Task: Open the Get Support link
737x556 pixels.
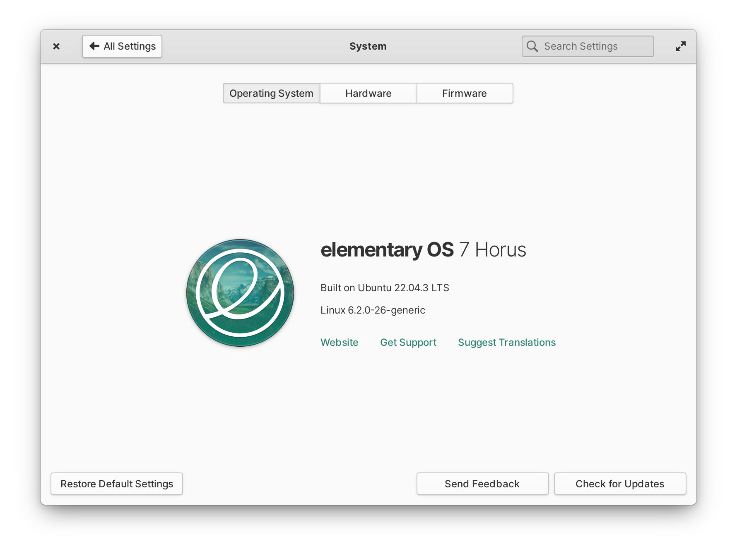Action: (x=408, y=342)
